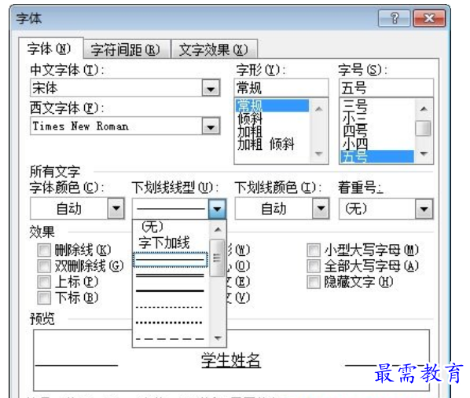Click the 字号 input box showing 五号
Image resolution: width=470 pixels, height=398 pixels.
386,88
